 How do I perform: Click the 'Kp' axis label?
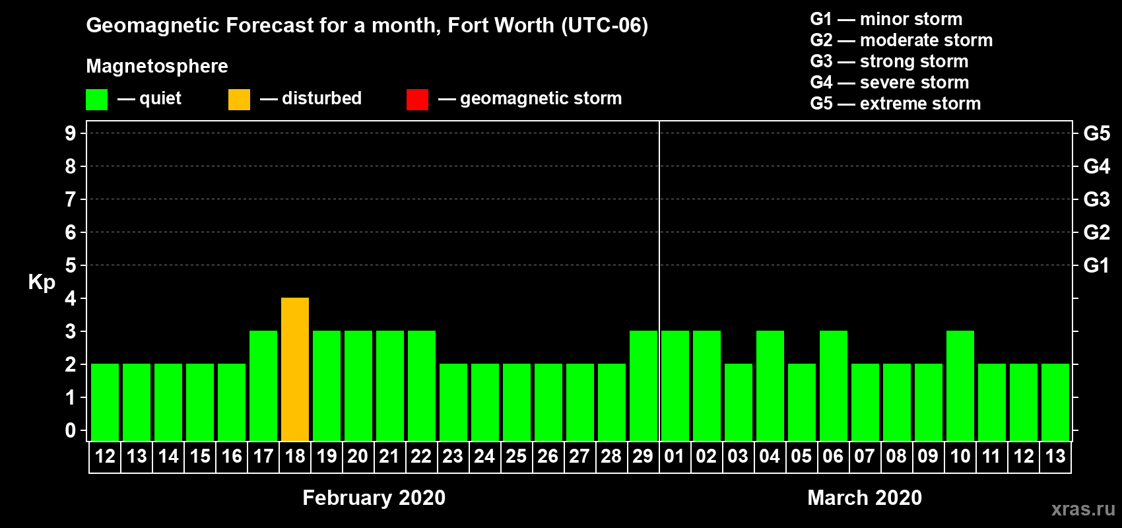(42, 282)
